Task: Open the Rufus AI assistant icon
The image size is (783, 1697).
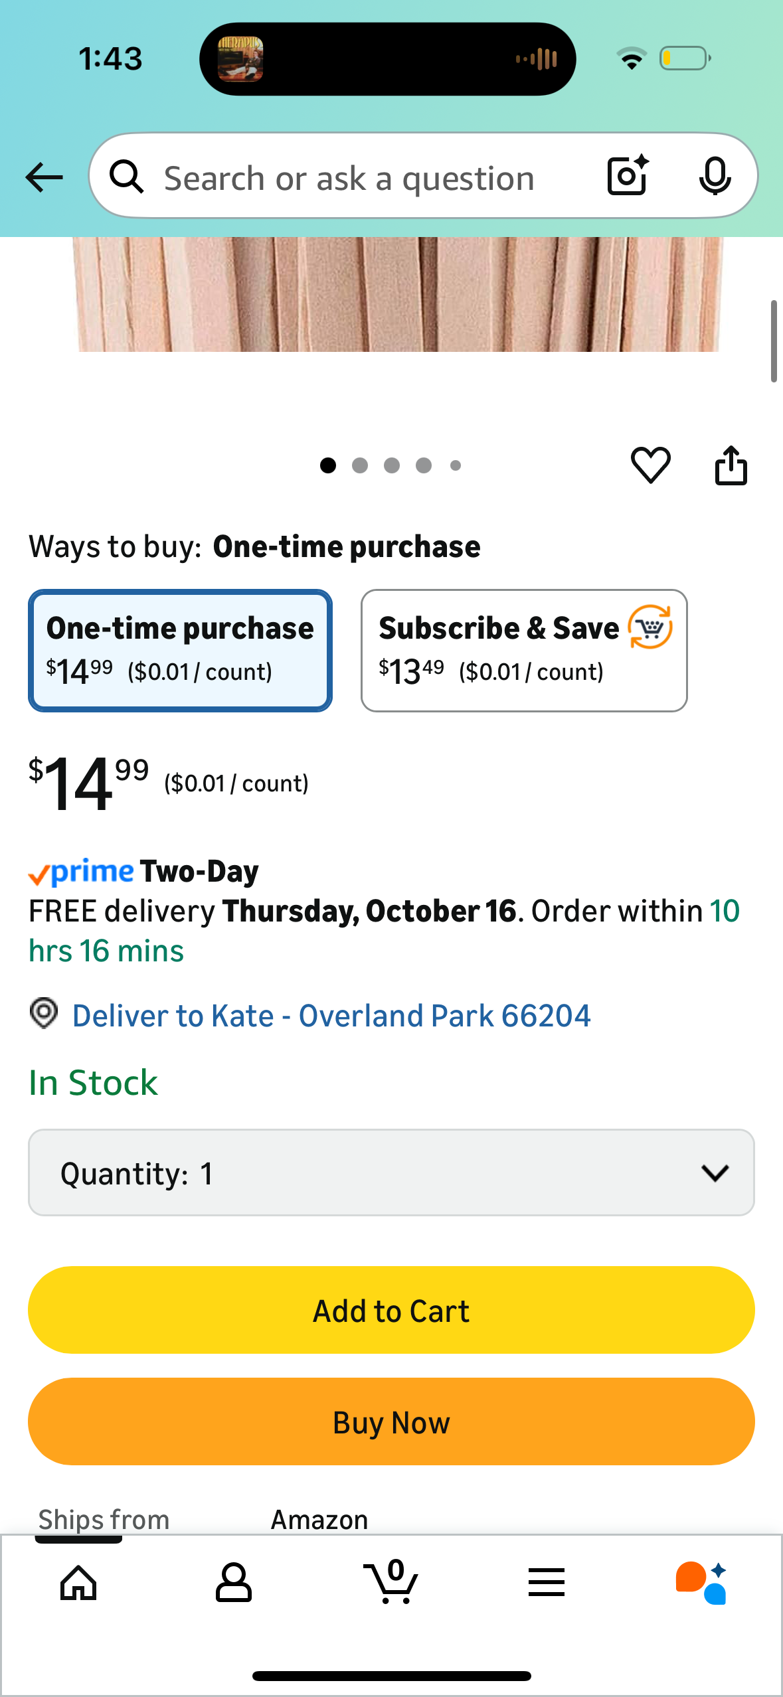Action: point(701,1582)
